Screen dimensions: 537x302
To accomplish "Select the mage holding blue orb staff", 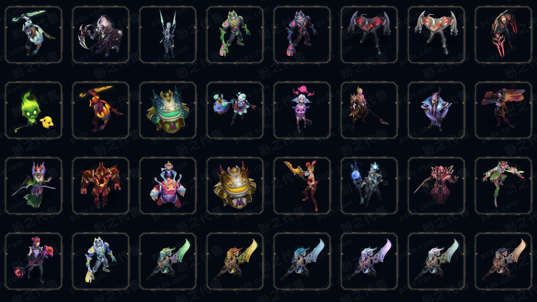I will coord(369,186).
